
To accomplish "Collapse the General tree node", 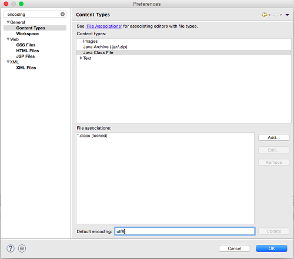I will pyautogui.click(x=8, y=22).
